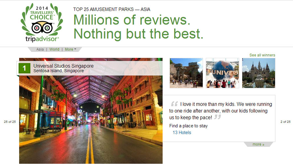The image size is (293, 168).
Task: Click the TripAdvisor Travellers' Choice 2014 logo
Action: click(42, 22)
